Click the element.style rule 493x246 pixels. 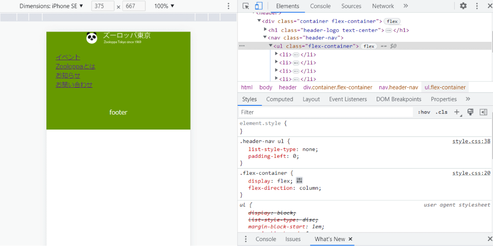tap(263, 123)
